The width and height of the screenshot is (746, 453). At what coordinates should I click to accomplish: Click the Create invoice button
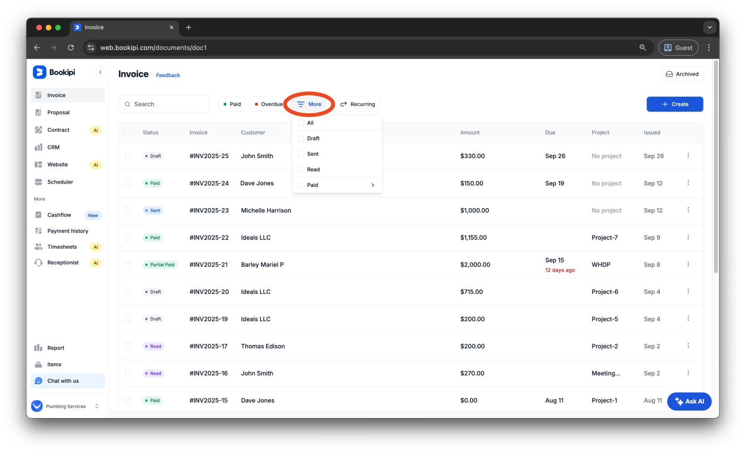pyautogui.click(x=675, y=104)
